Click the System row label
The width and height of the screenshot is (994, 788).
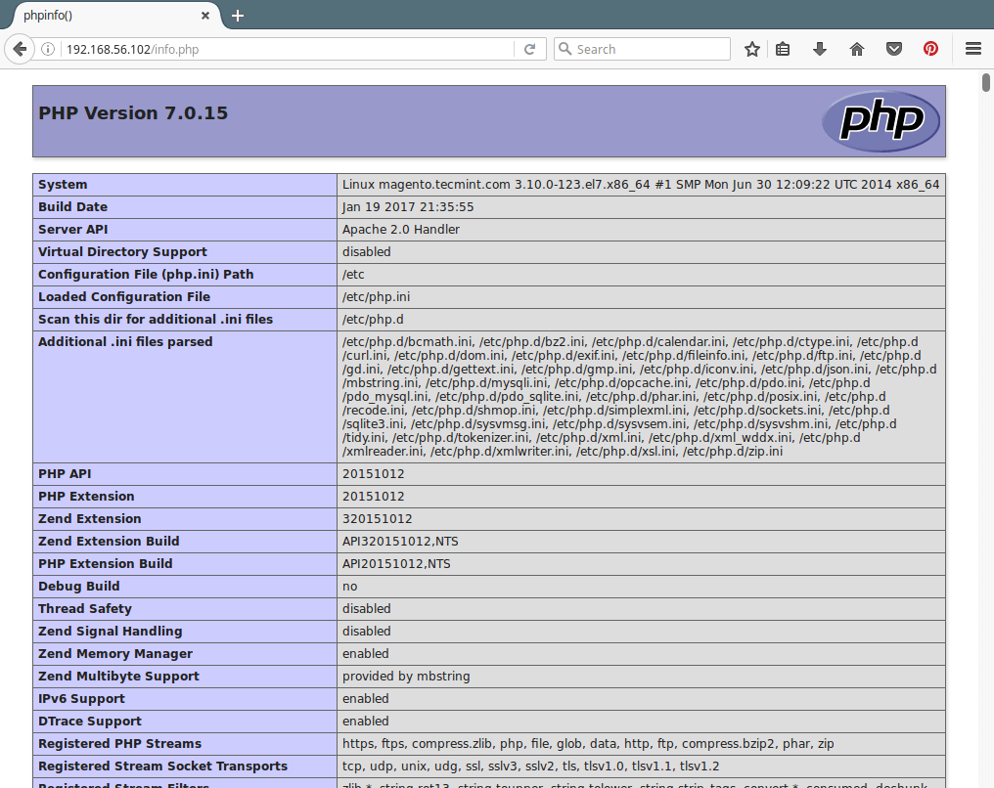point(63,185)
